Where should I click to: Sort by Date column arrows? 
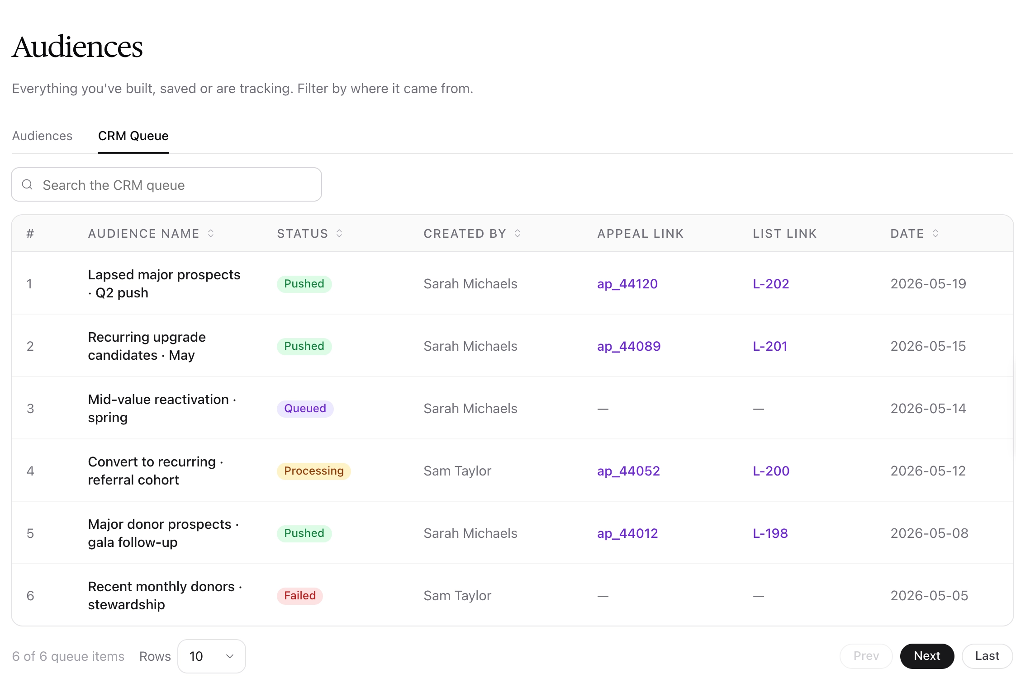tap(935, 233)
